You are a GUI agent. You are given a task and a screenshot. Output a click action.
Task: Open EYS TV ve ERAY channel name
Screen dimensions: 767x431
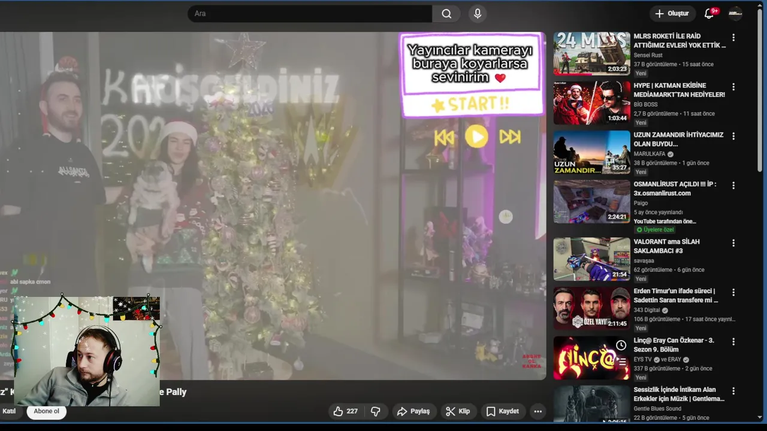(662, 359)
